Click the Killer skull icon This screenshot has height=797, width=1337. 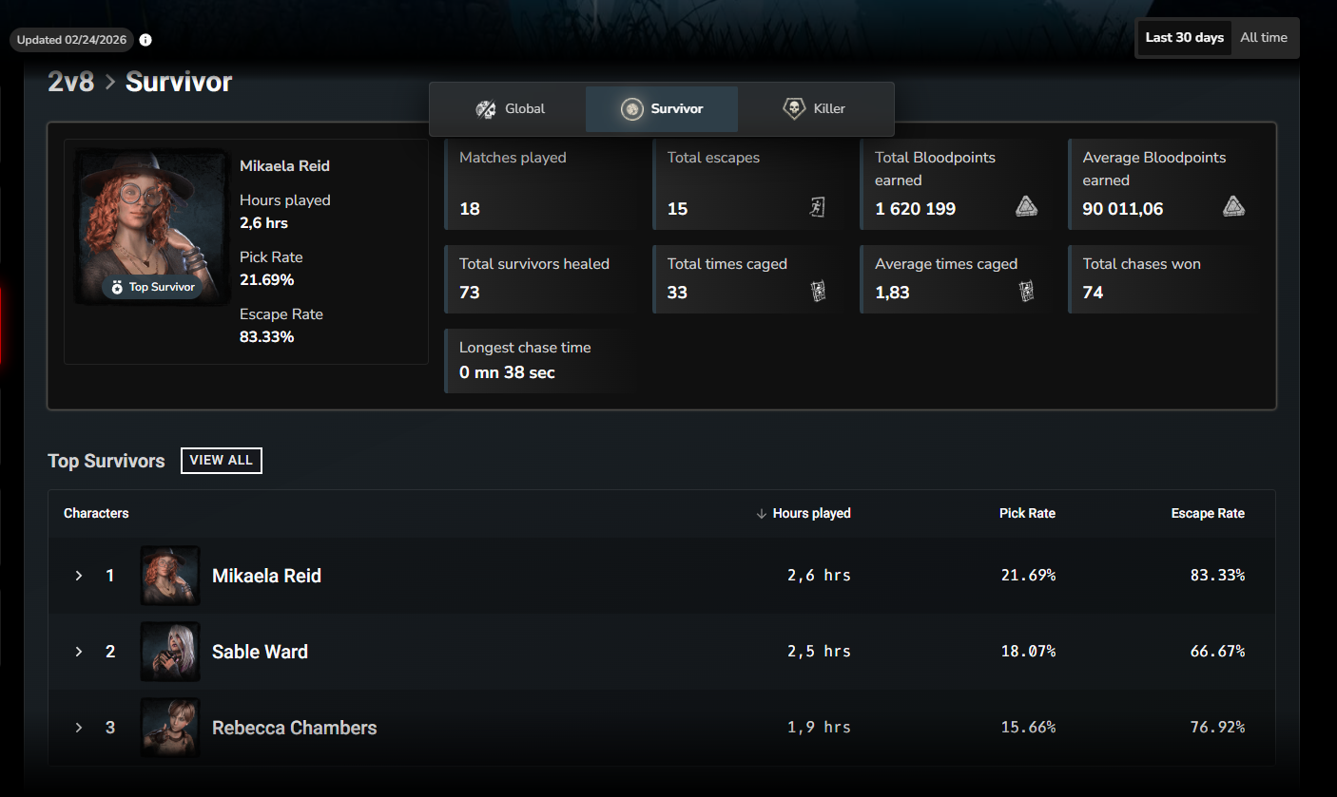[793, 109]
